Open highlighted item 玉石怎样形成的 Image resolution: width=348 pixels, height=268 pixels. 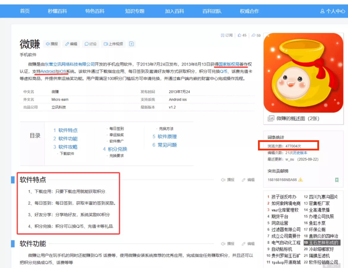click(322, 243)
